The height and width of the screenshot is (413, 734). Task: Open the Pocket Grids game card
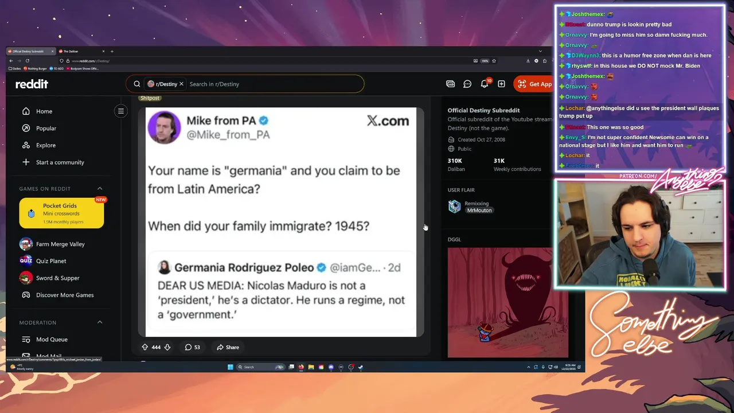(x=61, y=213)
